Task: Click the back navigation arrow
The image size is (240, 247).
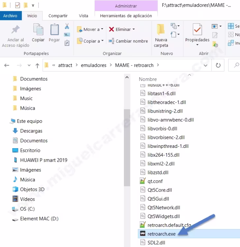Action: pos(7,65)
